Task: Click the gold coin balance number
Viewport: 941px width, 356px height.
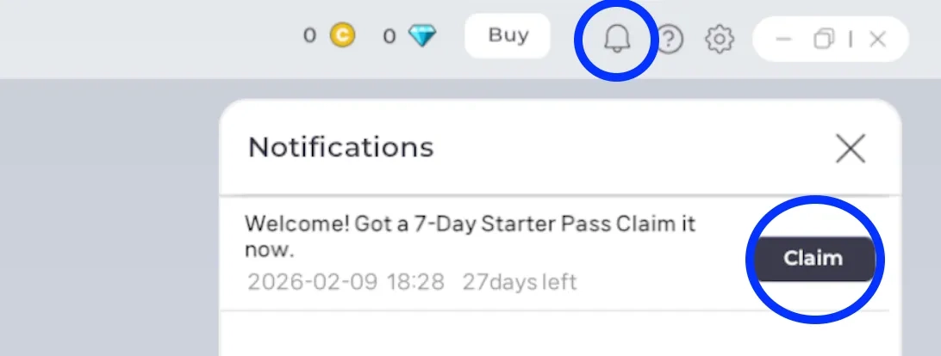Action: (309, 36)
